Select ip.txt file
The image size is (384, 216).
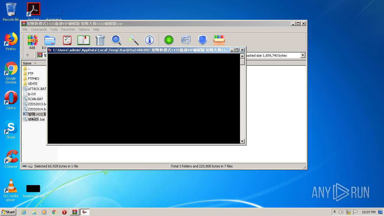click(32, 94)
